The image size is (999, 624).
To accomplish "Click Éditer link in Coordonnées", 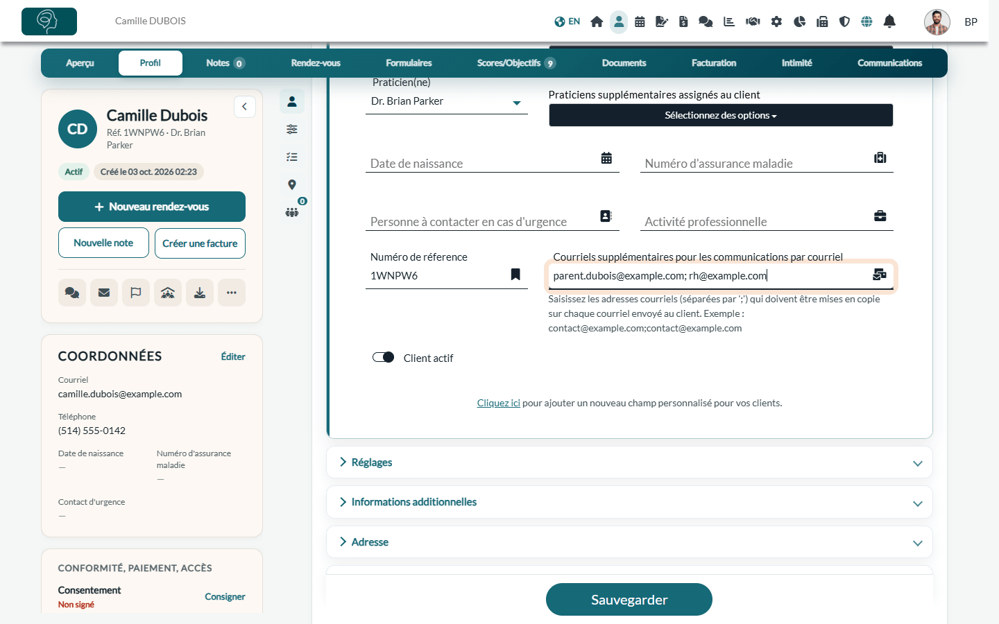I will (x=233, y=356).
